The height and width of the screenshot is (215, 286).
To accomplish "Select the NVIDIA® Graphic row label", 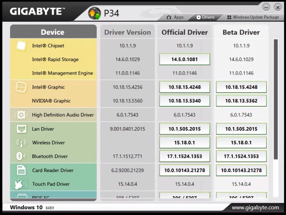I will (51, 101).
